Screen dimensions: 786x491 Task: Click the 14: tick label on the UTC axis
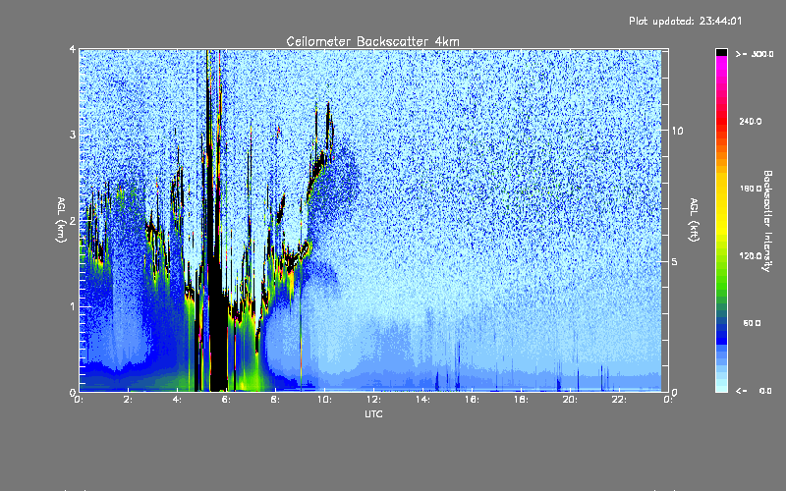423,400
